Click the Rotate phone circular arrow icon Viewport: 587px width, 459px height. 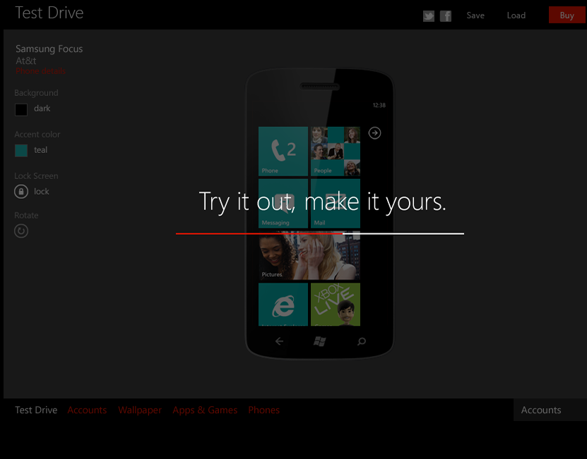[21, 231]
